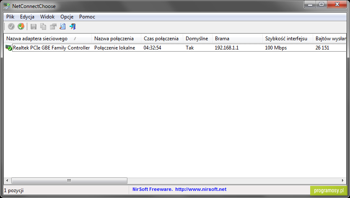Open the Widok menu

pos(47,17)
